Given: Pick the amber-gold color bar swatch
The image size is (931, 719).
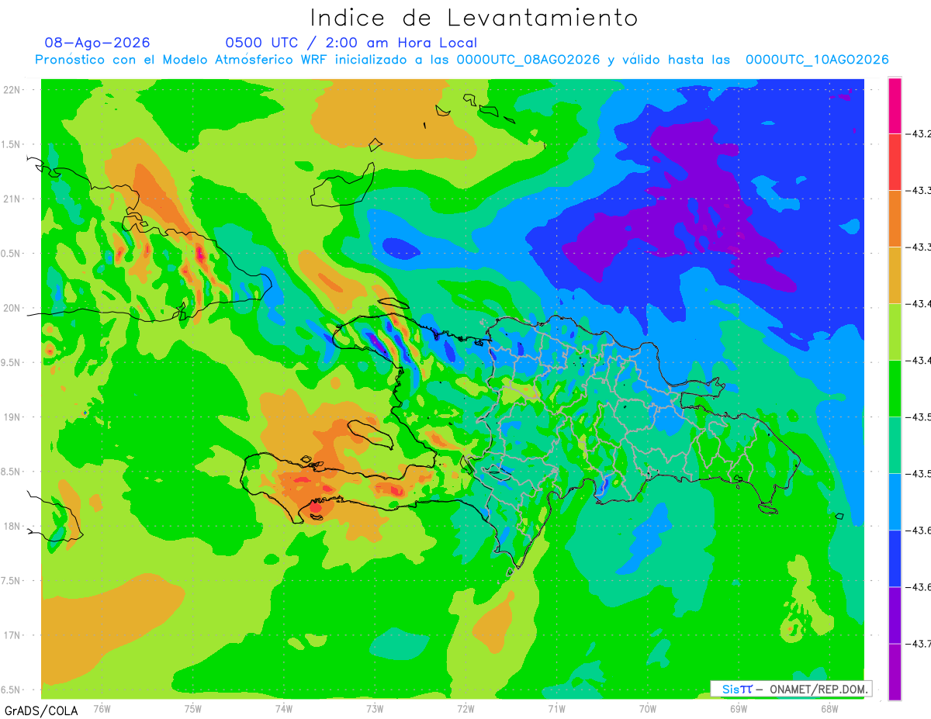Looking at the screenshot, I should pyautogui.click(x=895, y=275).
